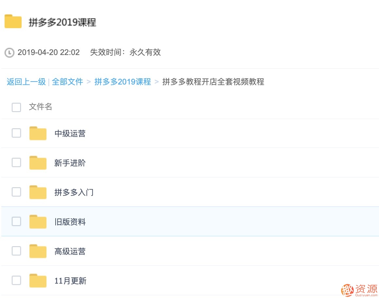This screenshot has height=298, width=379.
Task: Click the 高级运营 folder name
Action: [x=70, y=251]
